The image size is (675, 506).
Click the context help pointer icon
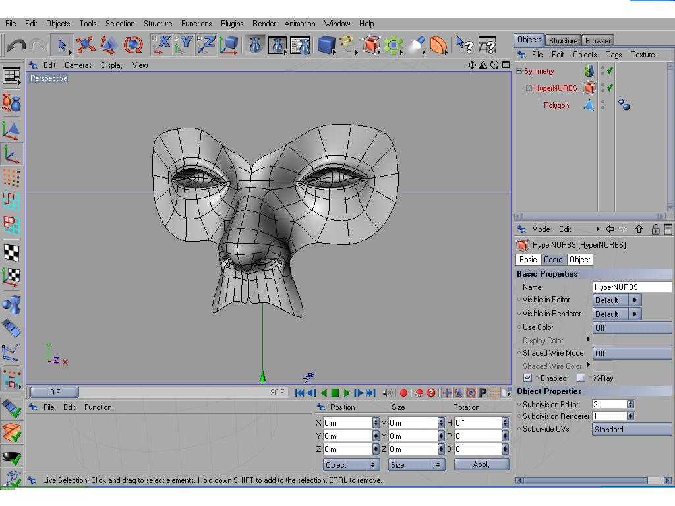(x=464, y=45)
